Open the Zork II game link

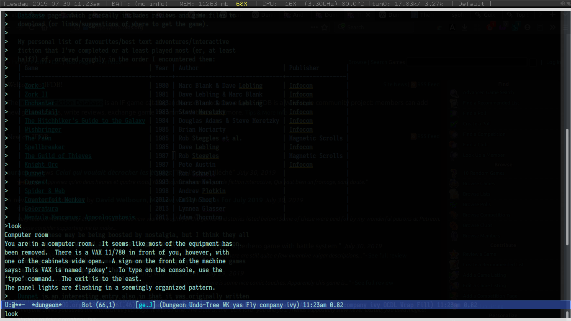[36, 94]
